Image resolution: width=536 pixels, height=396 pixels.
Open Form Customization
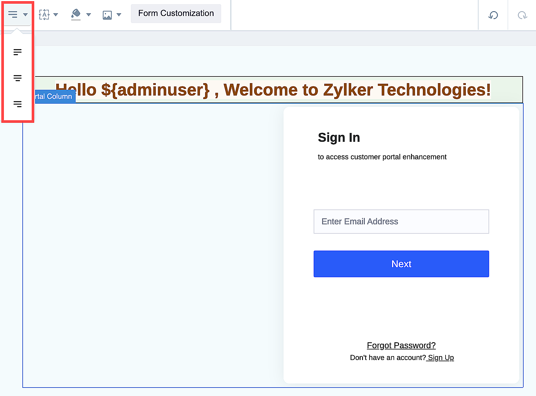point(176,14)
